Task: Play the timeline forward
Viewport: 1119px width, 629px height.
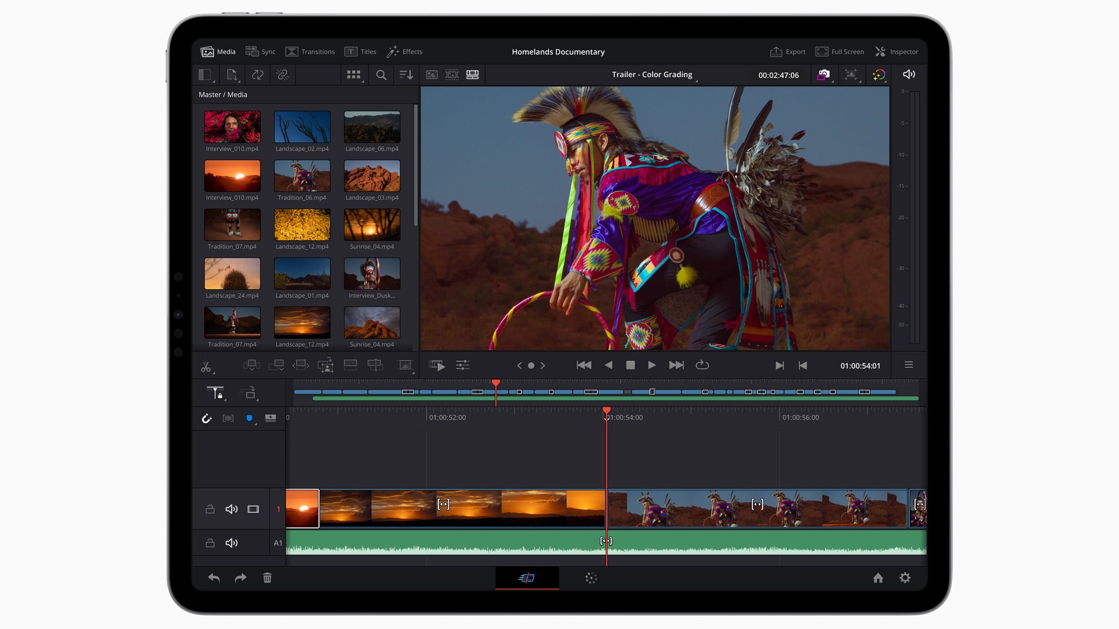Action: (652, 365)
